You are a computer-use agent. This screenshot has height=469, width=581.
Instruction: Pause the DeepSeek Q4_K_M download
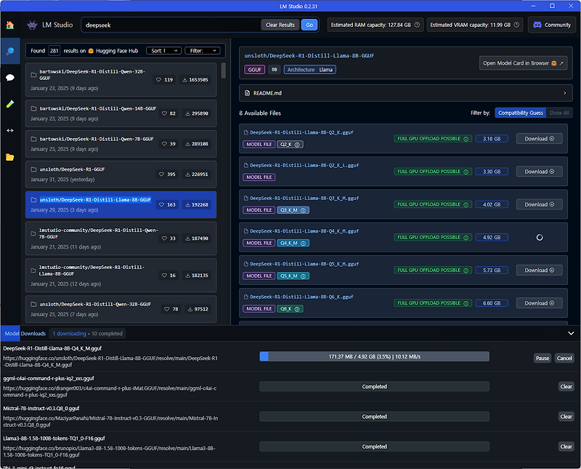click(542, 358)
